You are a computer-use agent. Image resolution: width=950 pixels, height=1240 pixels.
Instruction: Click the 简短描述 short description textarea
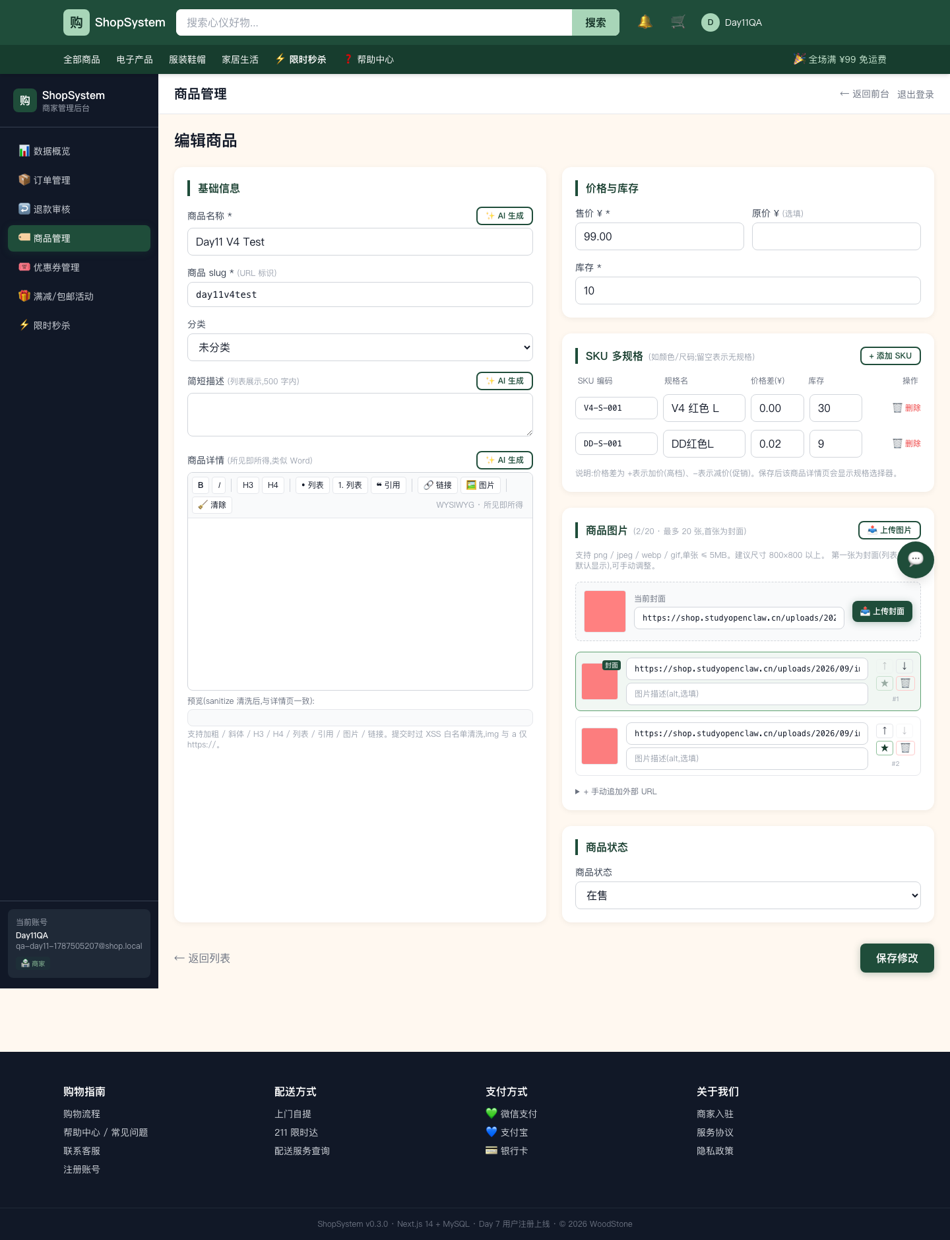(x=360, y=415)
